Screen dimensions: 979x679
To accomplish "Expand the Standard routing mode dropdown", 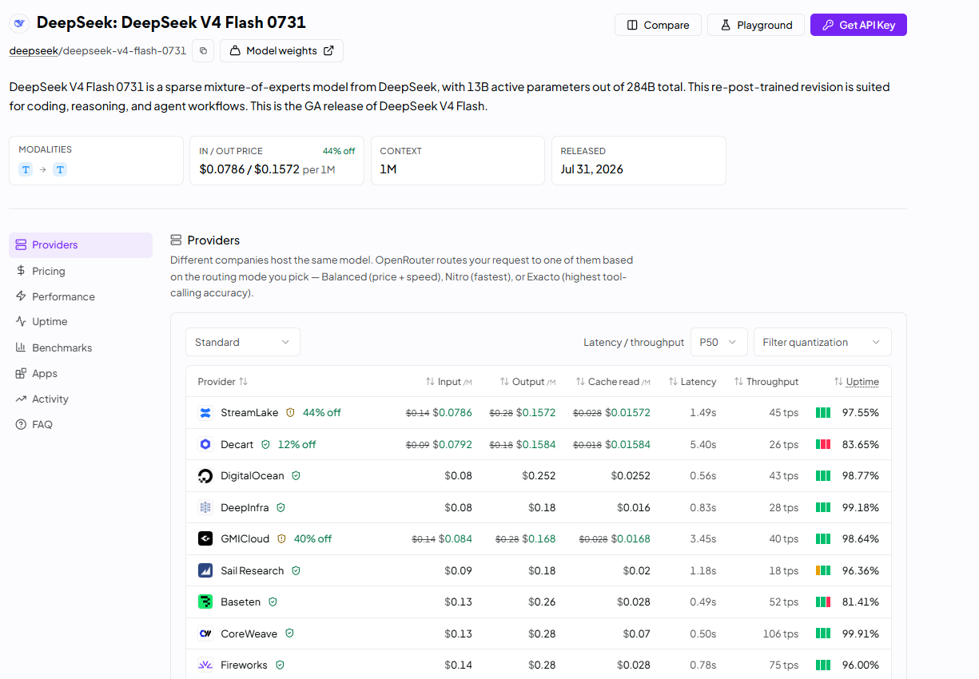I will pos(243,342).
